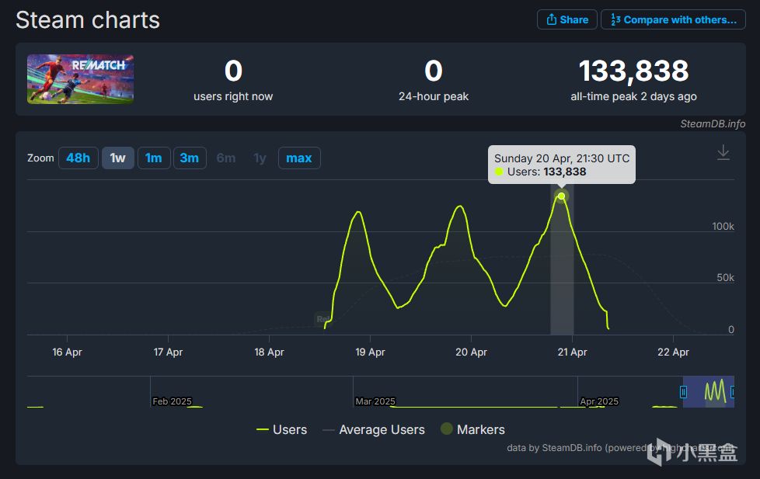
Task: Click the release marker on the chart
Action: coord(322,319)
